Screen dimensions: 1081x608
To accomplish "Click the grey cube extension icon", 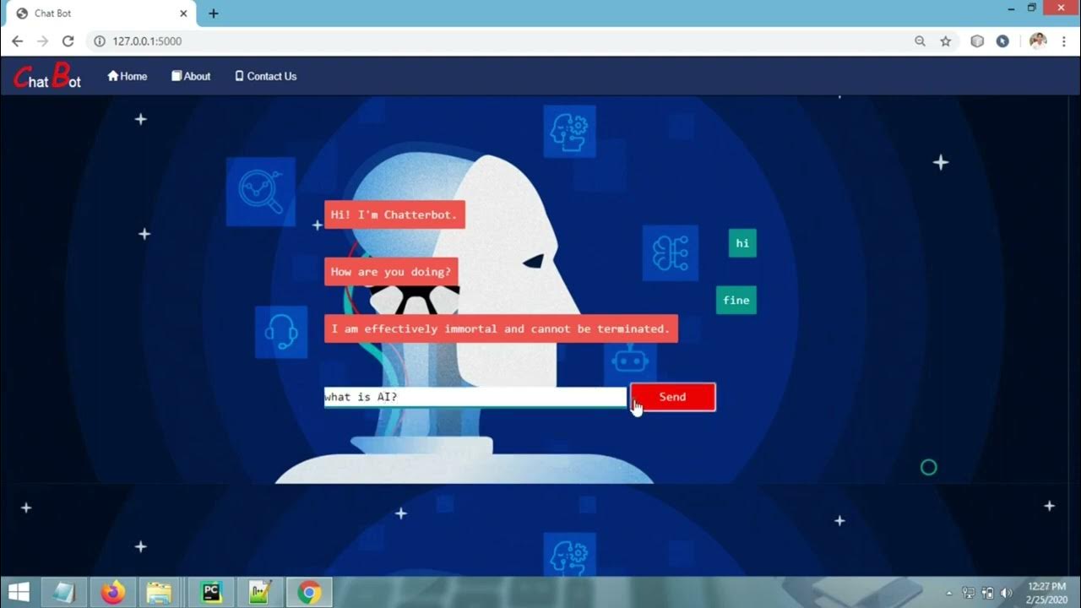I will [977, 41].
